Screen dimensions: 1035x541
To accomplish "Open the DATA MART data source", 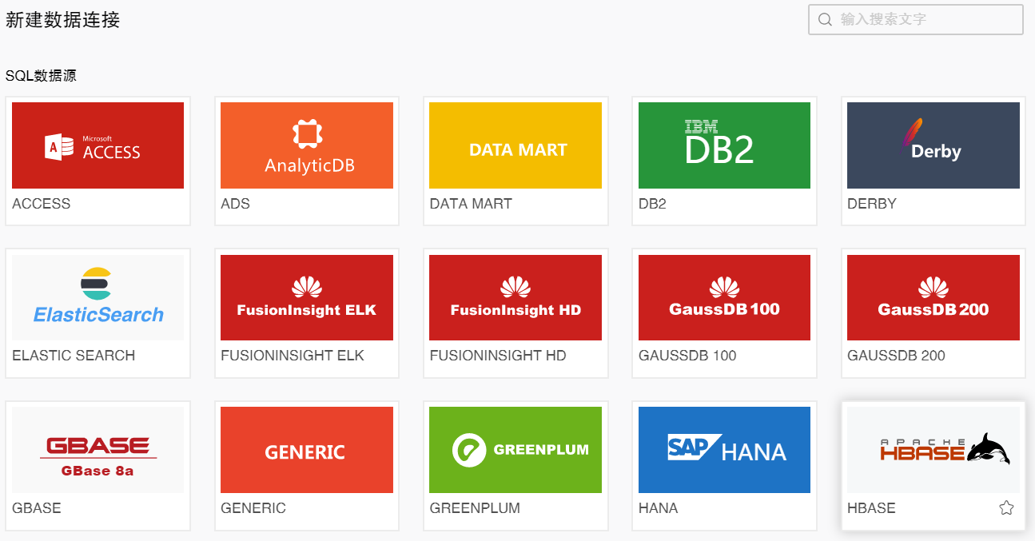I will pos(516,145).
